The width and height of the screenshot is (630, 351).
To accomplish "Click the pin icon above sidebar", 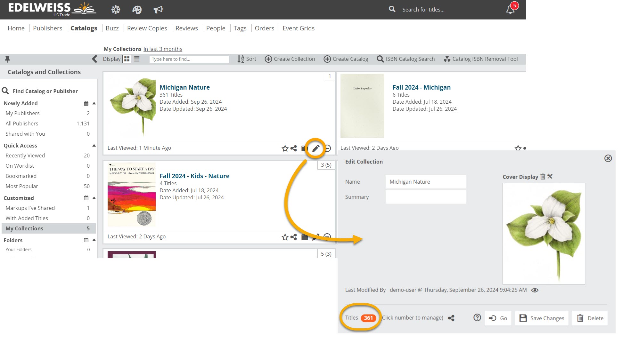I will click(x=7, y=59).
